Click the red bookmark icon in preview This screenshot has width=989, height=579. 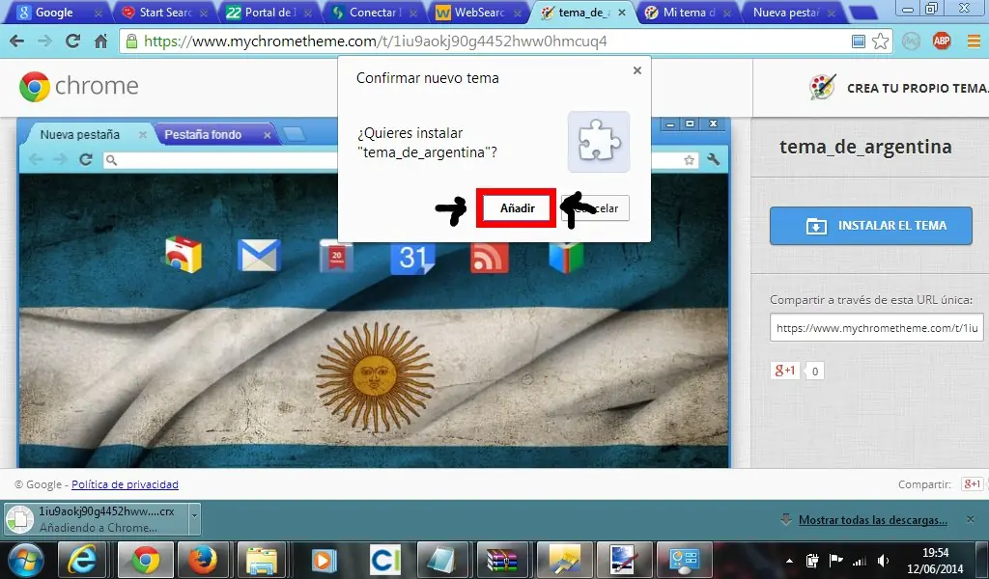pos(336,256)
